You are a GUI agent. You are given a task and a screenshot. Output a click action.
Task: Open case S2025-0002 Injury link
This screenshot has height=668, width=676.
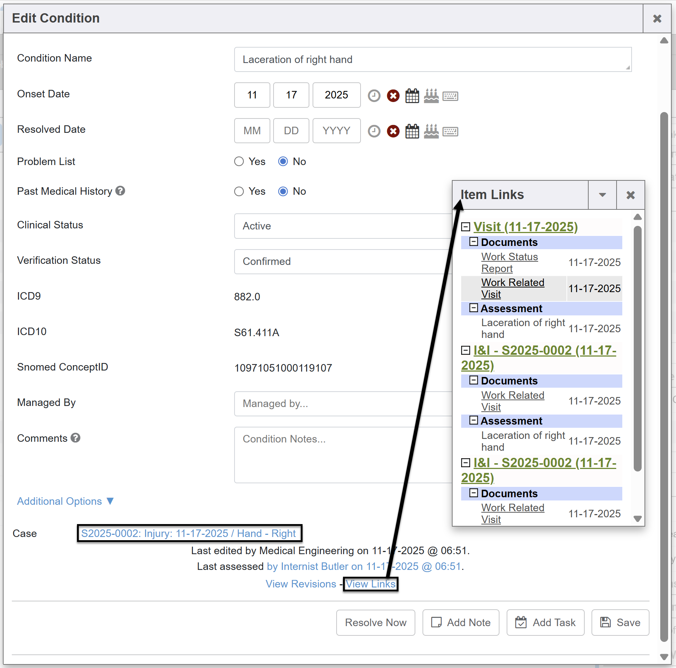tap(188, 533)
